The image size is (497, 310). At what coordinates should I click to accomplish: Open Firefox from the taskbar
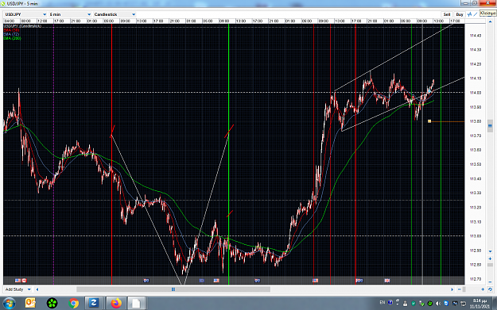(x=116, y=303)
